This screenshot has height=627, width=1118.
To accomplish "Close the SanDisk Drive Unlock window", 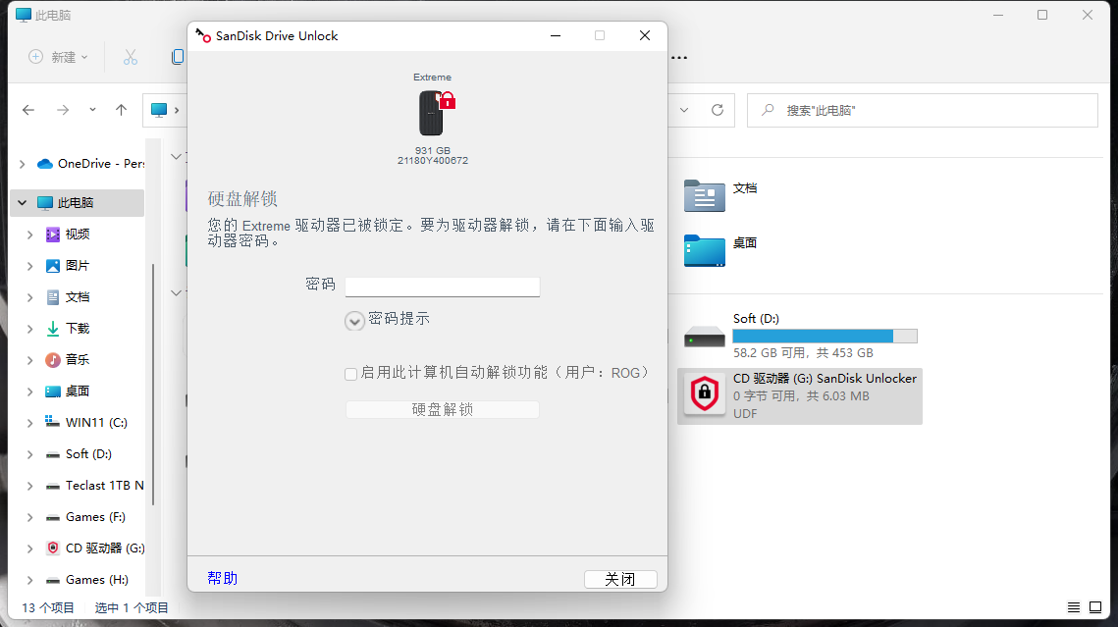I will (x=645, y=35).
